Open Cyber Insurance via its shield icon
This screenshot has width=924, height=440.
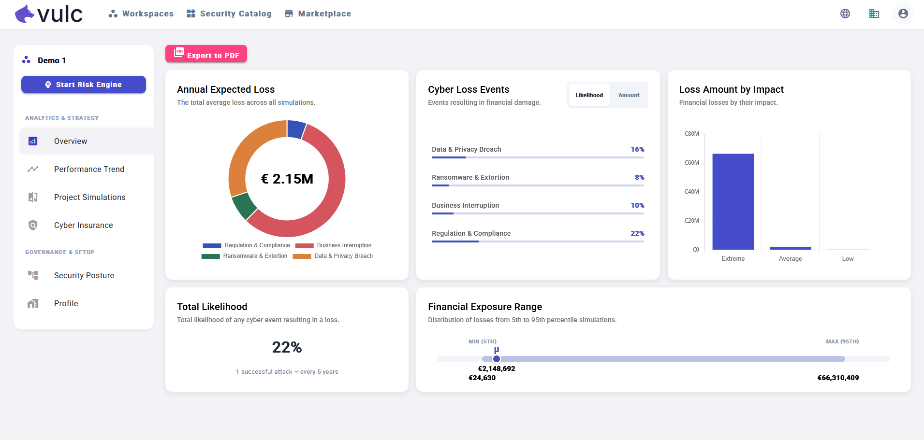pyautogui.click(x=32, y=225)
